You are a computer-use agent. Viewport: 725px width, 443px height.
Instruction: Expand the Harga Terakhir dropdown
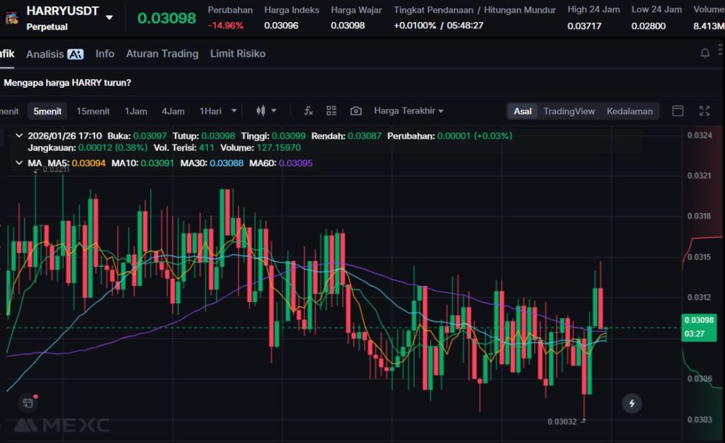click(409, 111)
